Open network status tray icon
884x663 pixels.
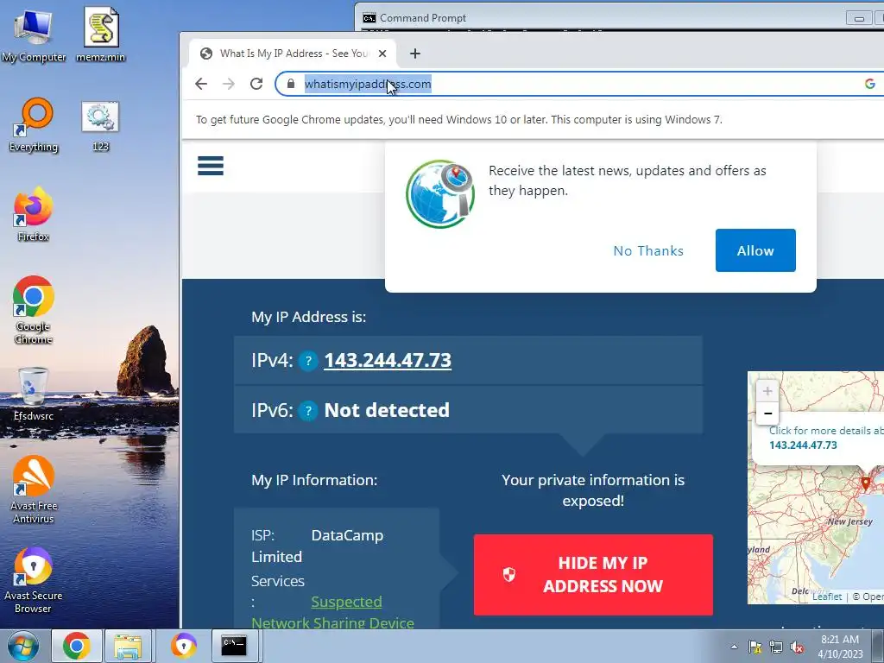click(776, 647)
